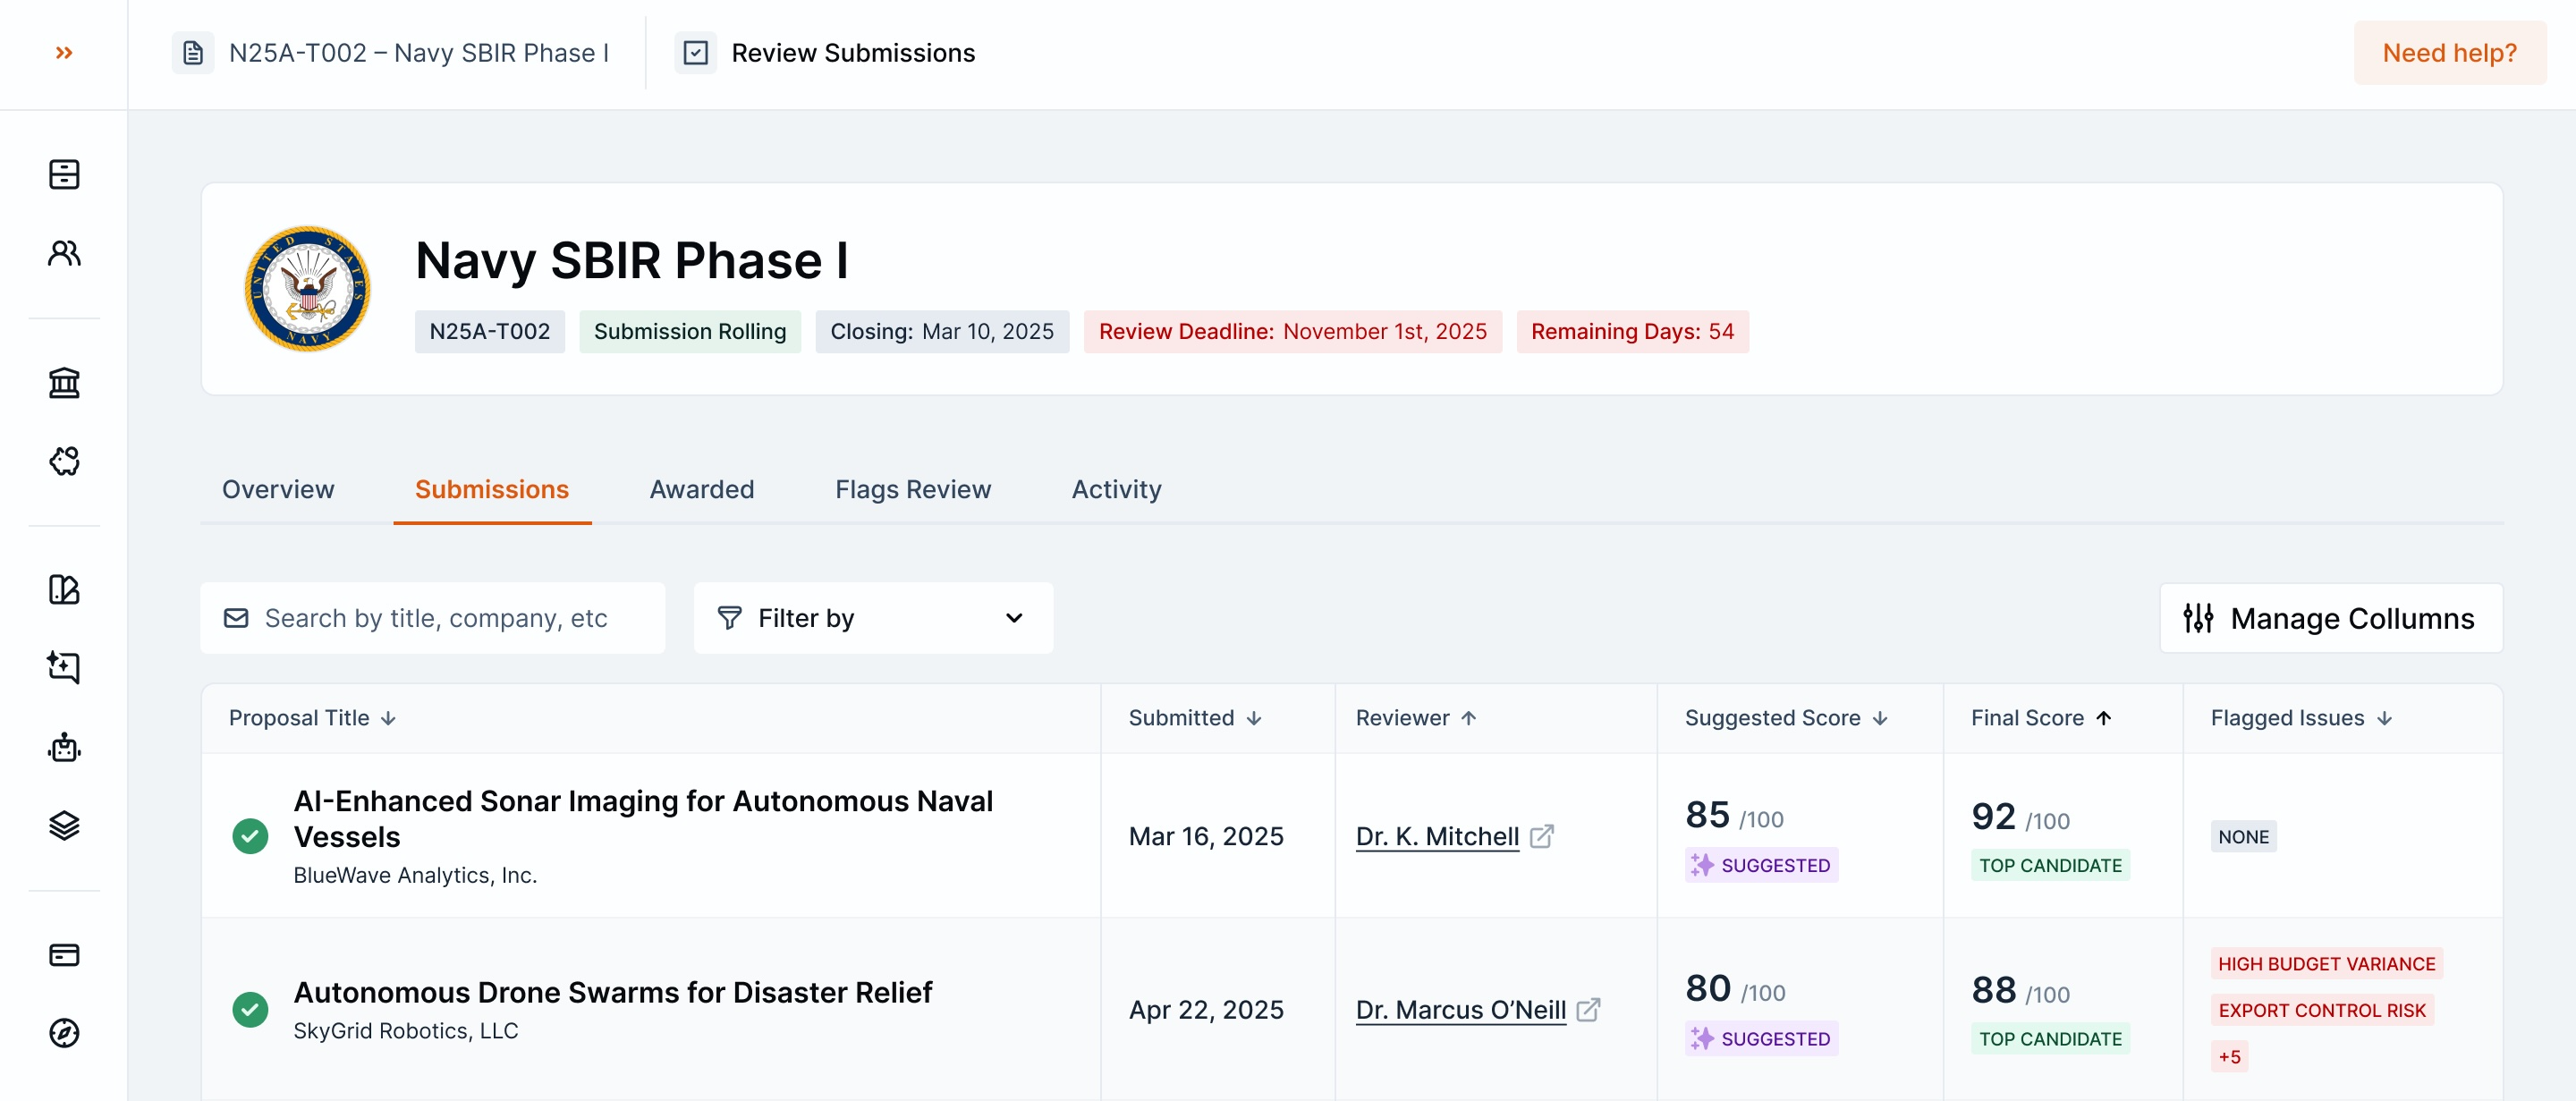This screenshot has width=2576, height=1101.
Task: Open Autonomous Drone Swarms for Disaster Relief title
Action: (612, 992)
